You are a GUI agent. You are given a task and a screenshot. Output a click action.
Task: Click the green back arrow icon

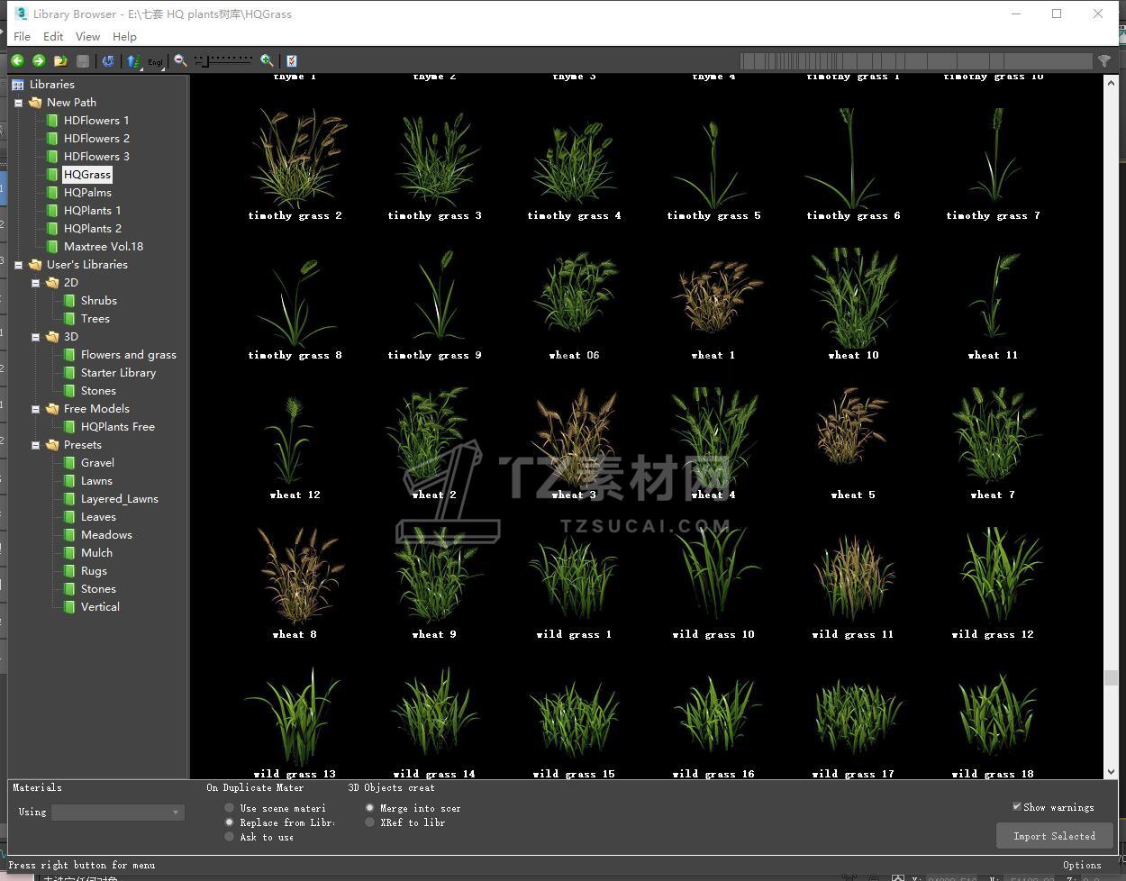pyautogui.click(x=17, y=60)
